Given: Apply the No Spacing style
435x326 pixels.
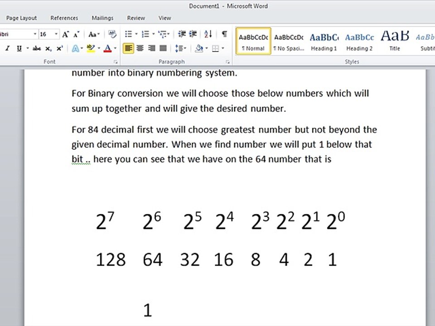Looking at the screenshot, I should (x=289, y=41).
